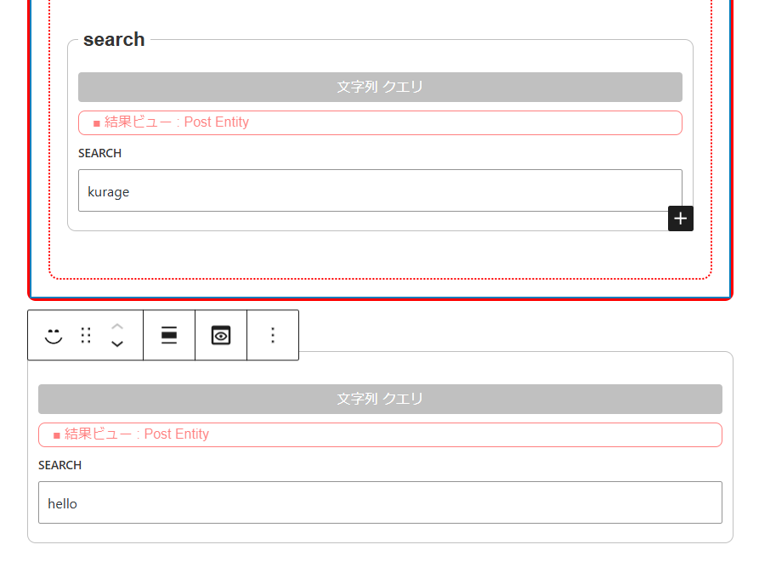Open the three-dot options menu
This screenshot has height=573, width=759.
[273, 335]
